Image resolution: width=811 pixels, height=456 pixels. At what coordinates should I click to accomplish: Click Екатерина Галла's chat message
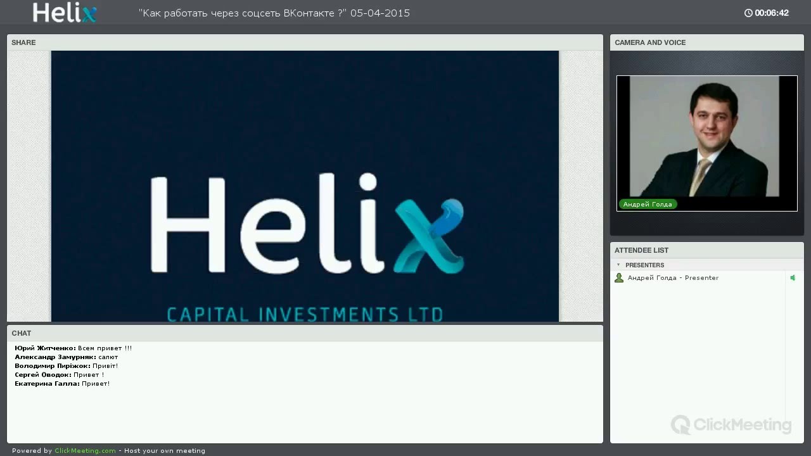pos(62,383)
